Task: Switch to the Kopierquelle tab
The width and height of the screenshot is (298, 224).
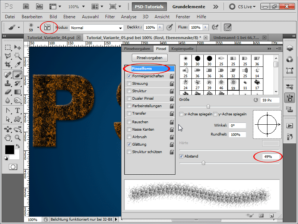Action: pyautogui.click(x=183, y=49)
